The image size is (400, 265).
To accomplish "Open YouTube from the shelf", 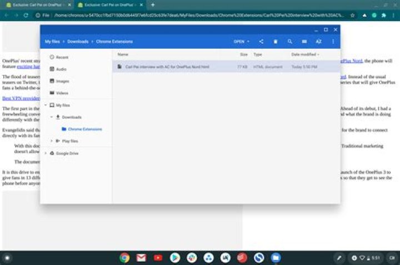I will 158,258.
